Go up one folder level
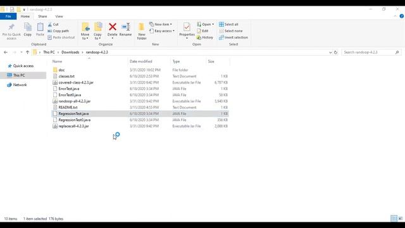 27,52
